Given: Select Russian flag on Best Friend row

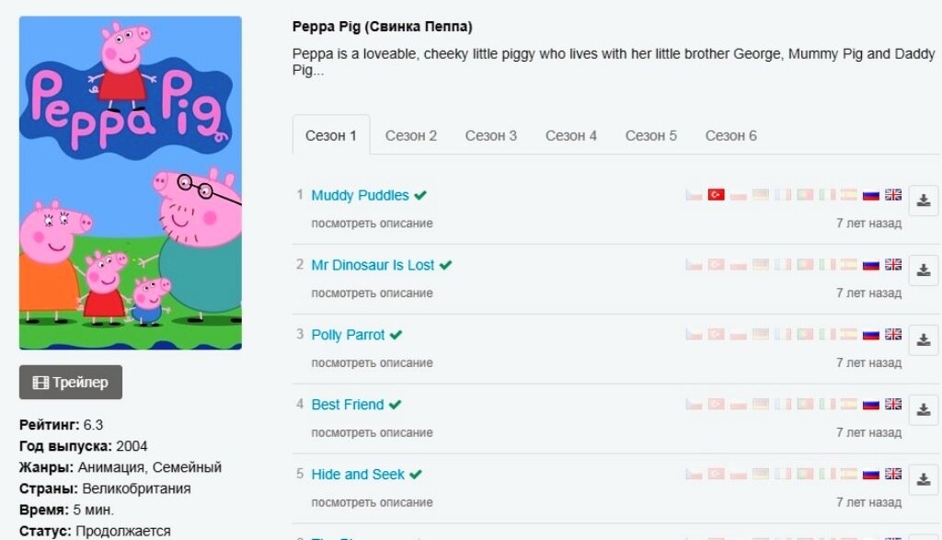Looking at the screenshot, I should 871,404.
